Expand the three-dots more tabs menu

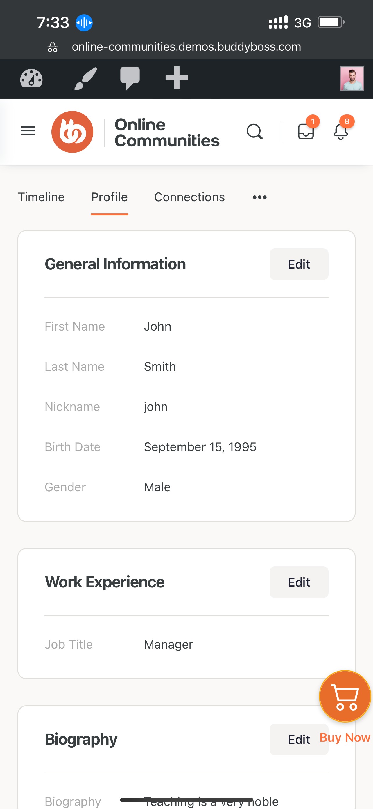coord(260,197)
